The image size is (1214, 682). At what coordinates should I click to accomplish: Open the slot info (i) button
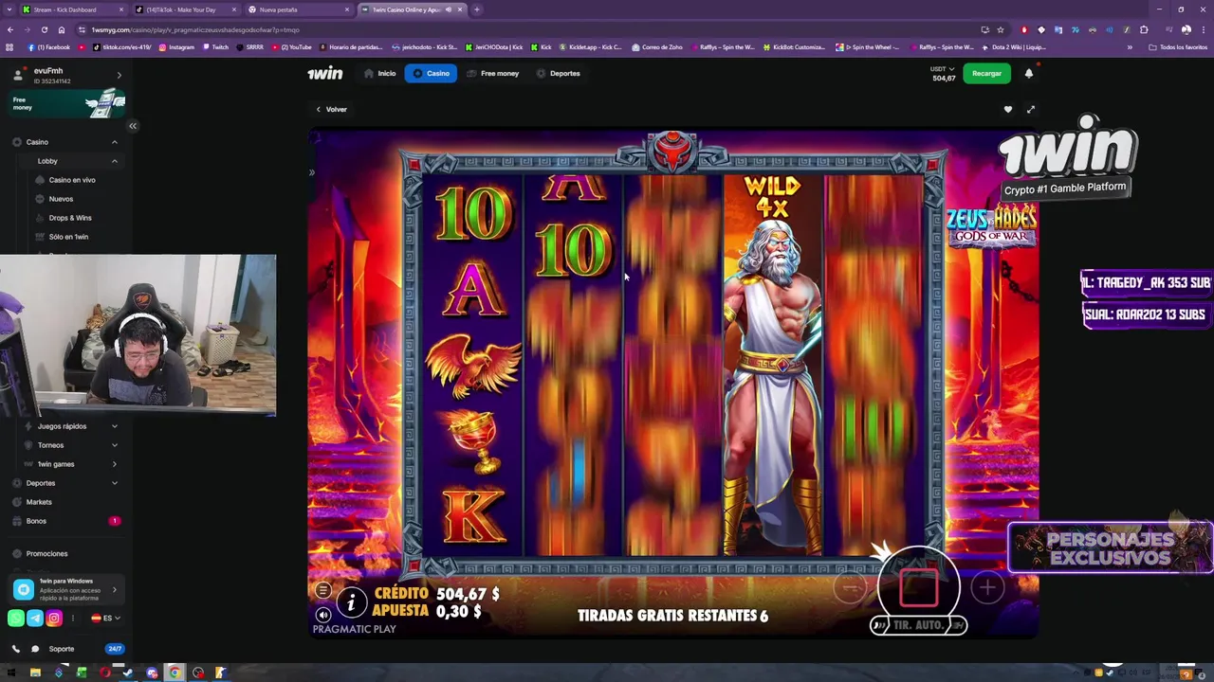[x=351, y=601]
